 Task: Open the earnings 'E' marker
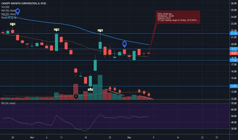click(x=76, y=96)
